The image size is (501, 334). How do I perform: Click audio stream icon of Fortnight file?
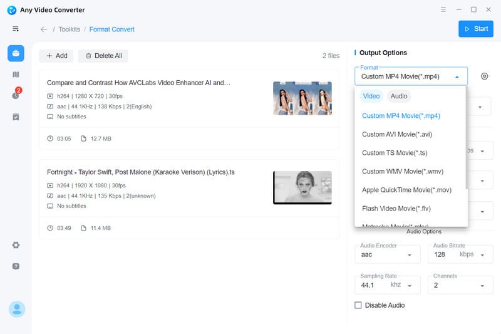tap(50, 196)
